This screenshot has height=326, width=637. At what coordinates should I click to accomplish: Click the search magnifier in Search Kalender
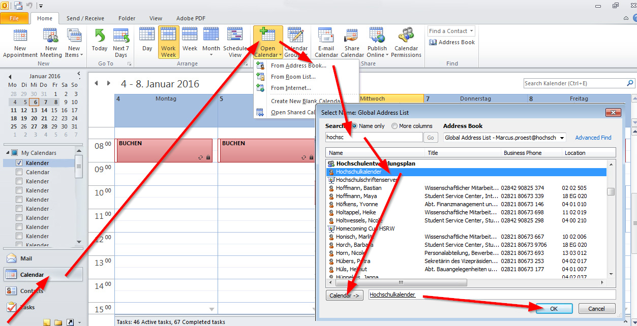point(630,83)
